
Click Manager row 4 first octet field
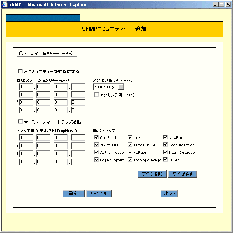(26, 110)
